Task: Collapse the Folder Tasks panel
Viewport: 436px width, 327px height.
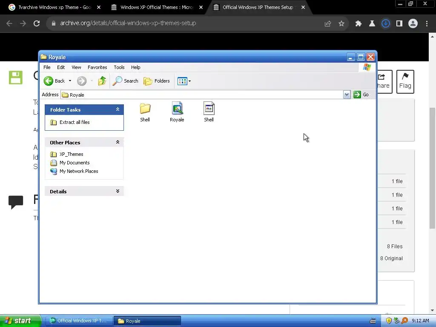Action: coord(118,109)
